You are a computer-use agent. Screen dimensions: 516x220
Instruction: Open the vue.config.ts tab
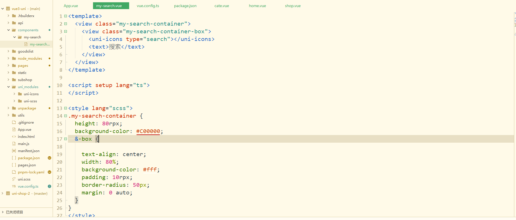tap(148, 6)
